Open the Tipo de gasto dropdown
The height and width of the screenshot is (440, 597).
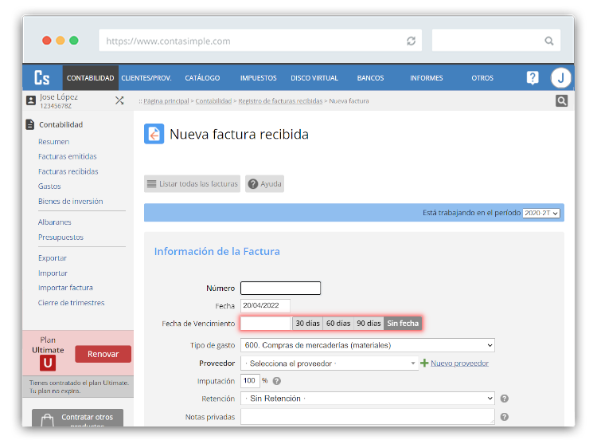pyautogui.click(x=368, y=345)
